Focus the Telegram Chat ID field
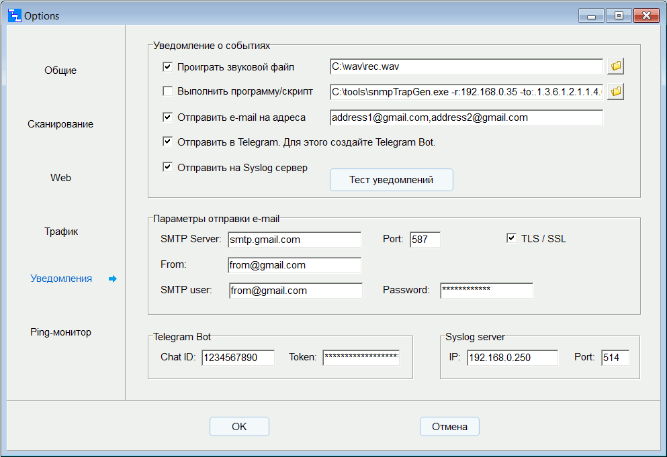The width and height of the screenshot is (667, 457). pyautogui.click(x=238, y=358)
